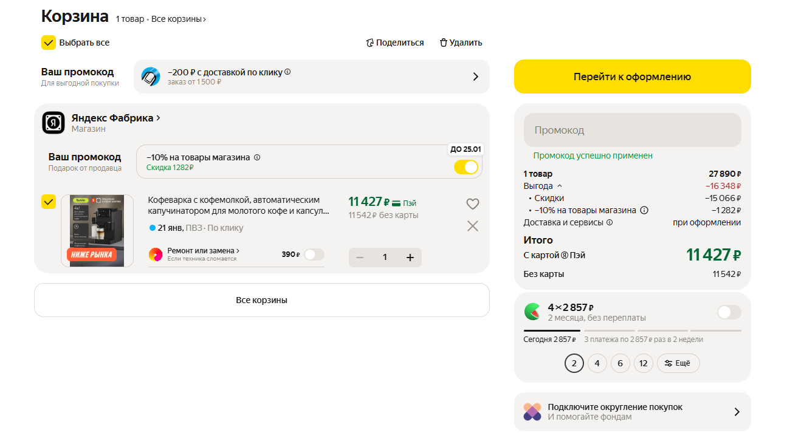Click the trash Delete icon

coord(443,43)
